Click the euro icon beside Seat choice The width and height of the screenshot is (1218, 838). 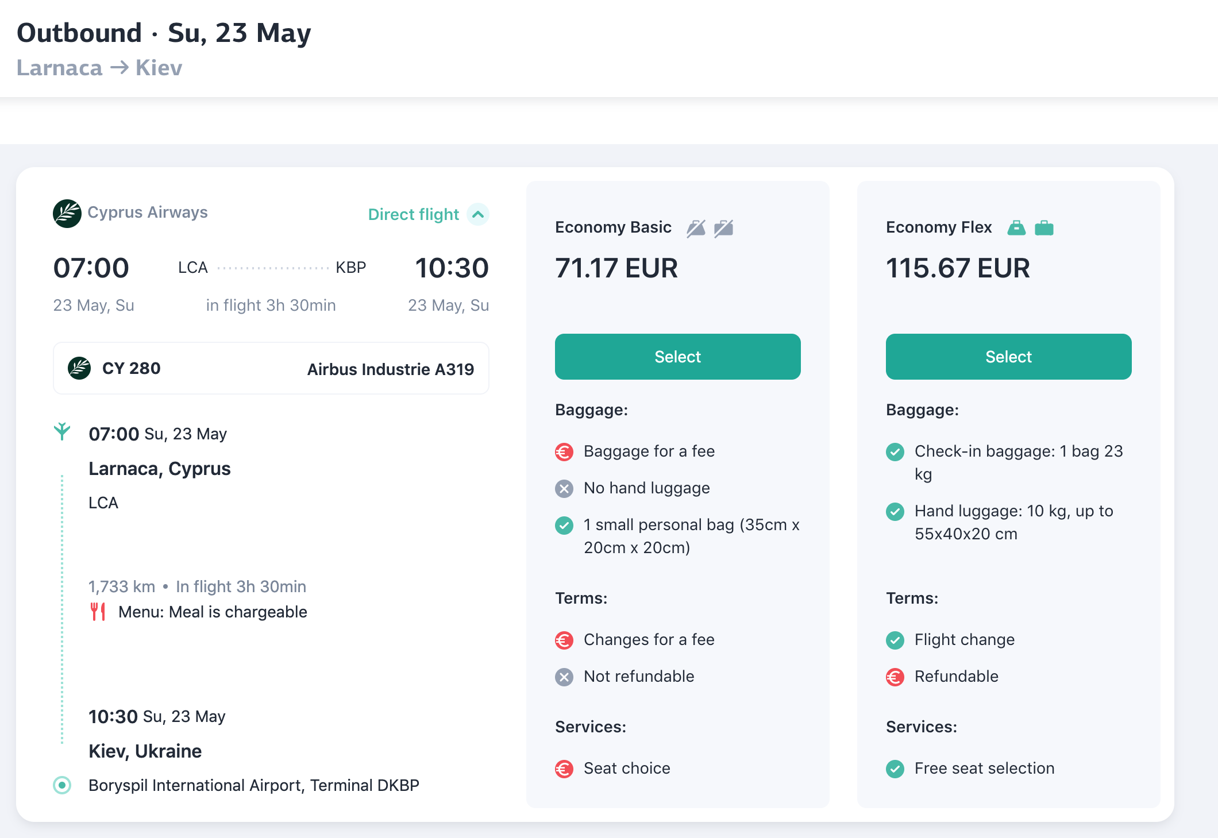pyautogui.click(x=564, y=769)
